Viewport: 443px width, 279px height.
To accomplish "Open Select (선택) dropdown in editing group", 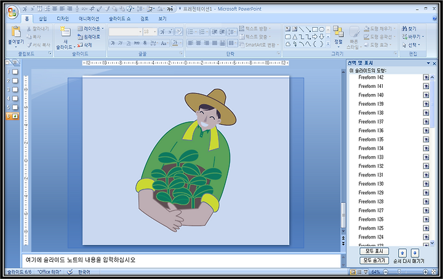I will tap(411, 45).
